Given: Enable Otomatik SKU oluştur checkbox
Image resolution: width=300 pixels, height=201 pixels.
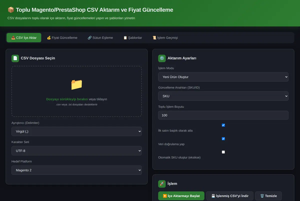Looking at the screenshot, I should [223, 152].
